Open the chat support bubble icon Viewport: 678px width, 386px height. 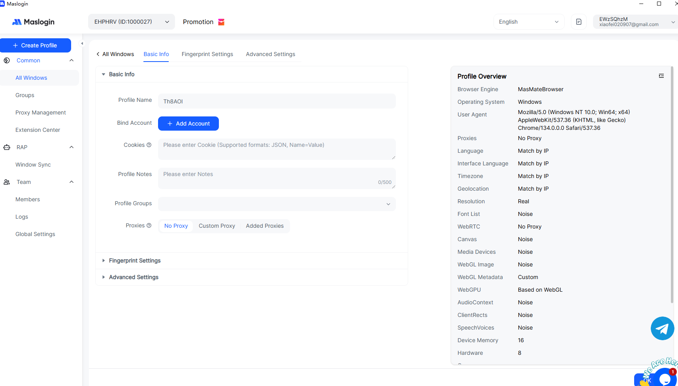[x=665, y=378]
